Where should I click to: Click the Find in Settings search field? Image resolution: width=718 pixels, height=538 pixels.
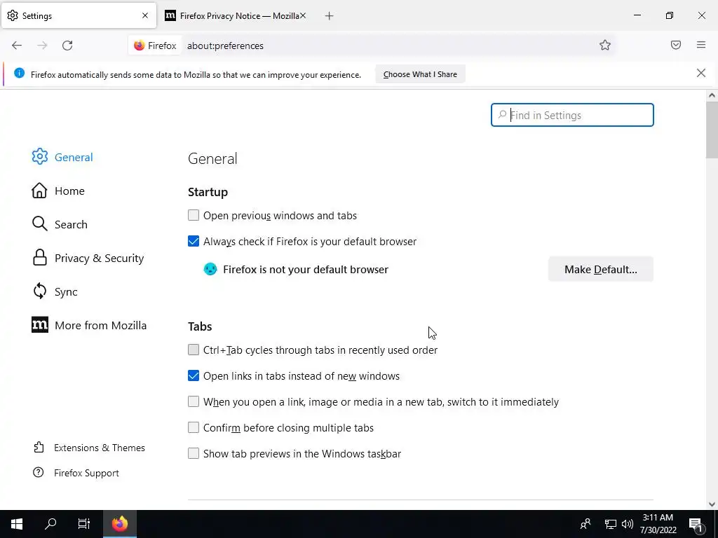coord(572,115)
